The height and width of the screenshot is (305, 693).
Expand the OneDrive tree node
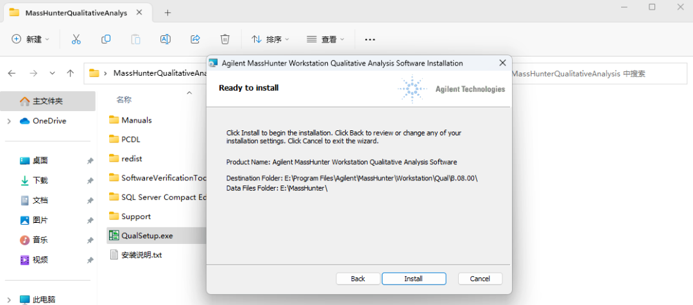point(9,121)
